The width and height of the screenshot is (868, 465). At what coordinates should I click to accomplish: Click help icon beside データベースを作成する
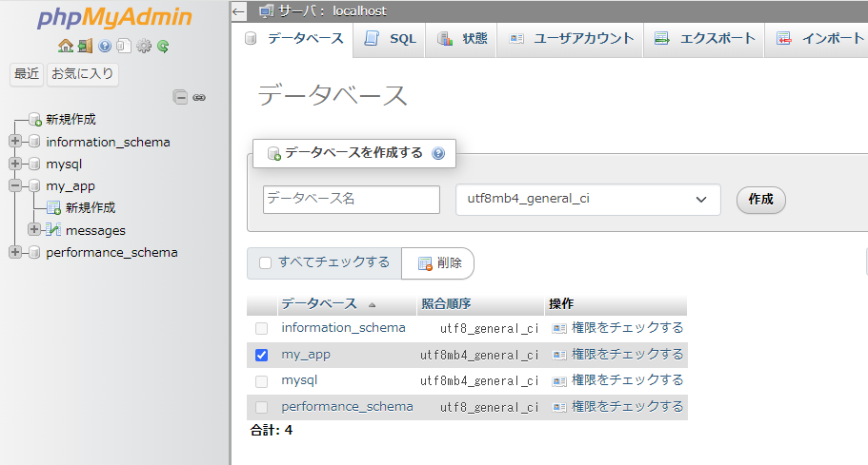pyautogui.click(x=438, y=153)
